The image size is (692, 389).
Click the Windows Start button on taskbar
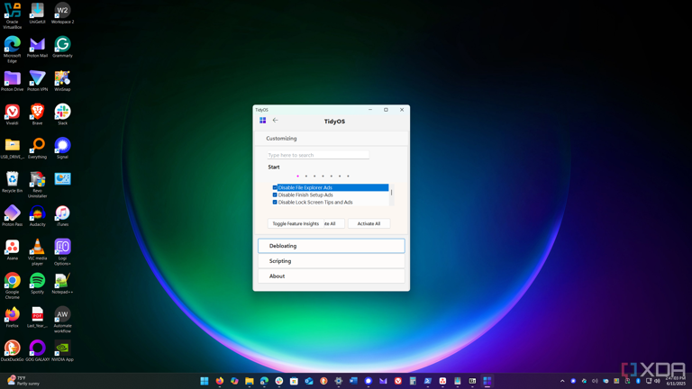(205, 381)
